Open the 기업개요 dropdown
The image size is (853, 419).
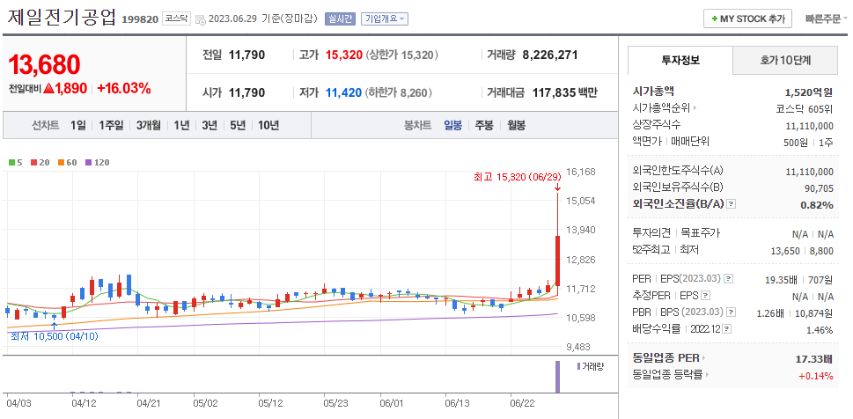pyautogui.click(x=384, y=19)
